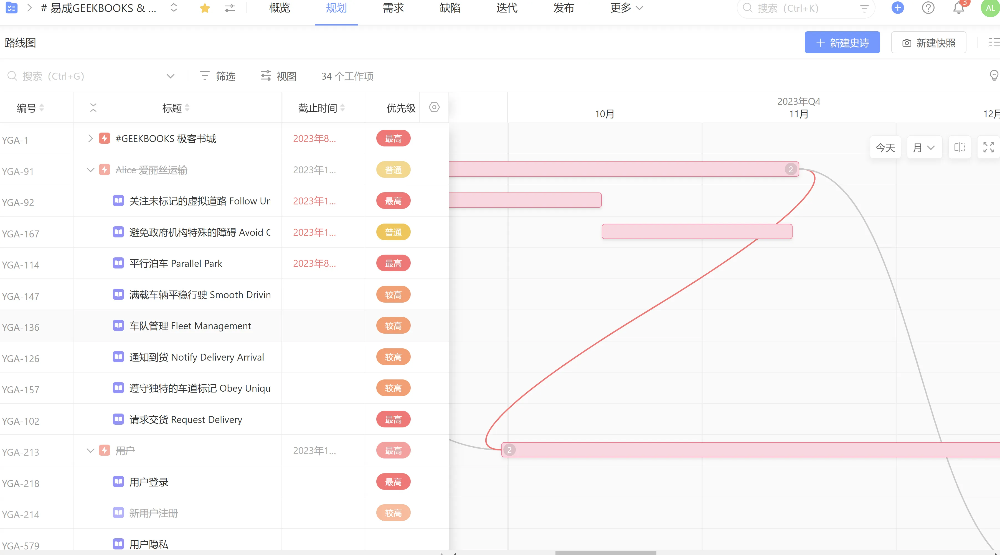This screenshot has width=1000, height=555.
Task: Click the blue plus create icon
Action: [897, 8]
